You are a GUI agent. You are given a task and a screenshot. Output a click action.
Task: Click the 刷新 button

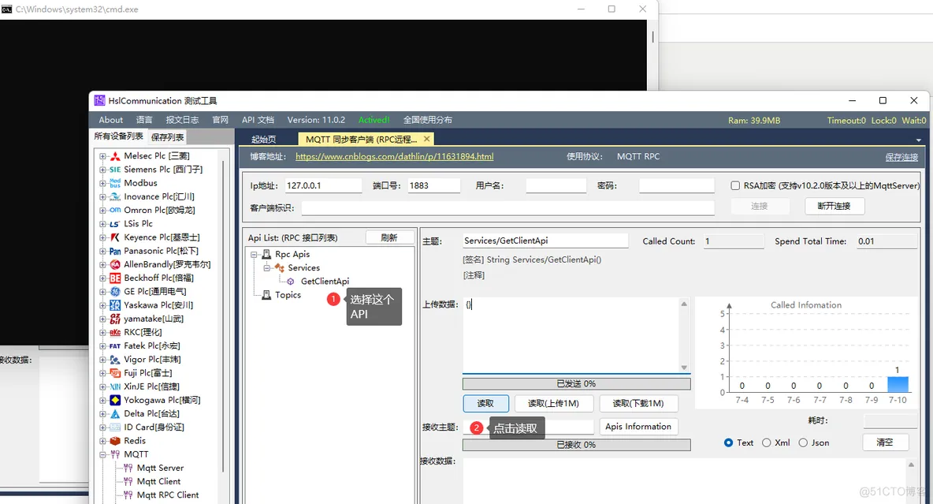pyautogui.click(x=389, y=237)
